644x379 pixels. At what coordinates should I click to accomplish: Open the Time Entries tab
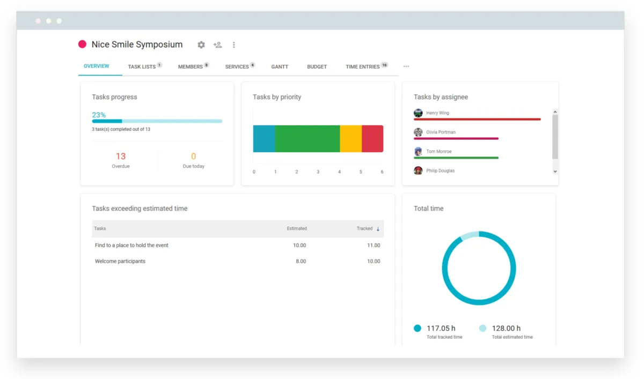coord(363,67)
